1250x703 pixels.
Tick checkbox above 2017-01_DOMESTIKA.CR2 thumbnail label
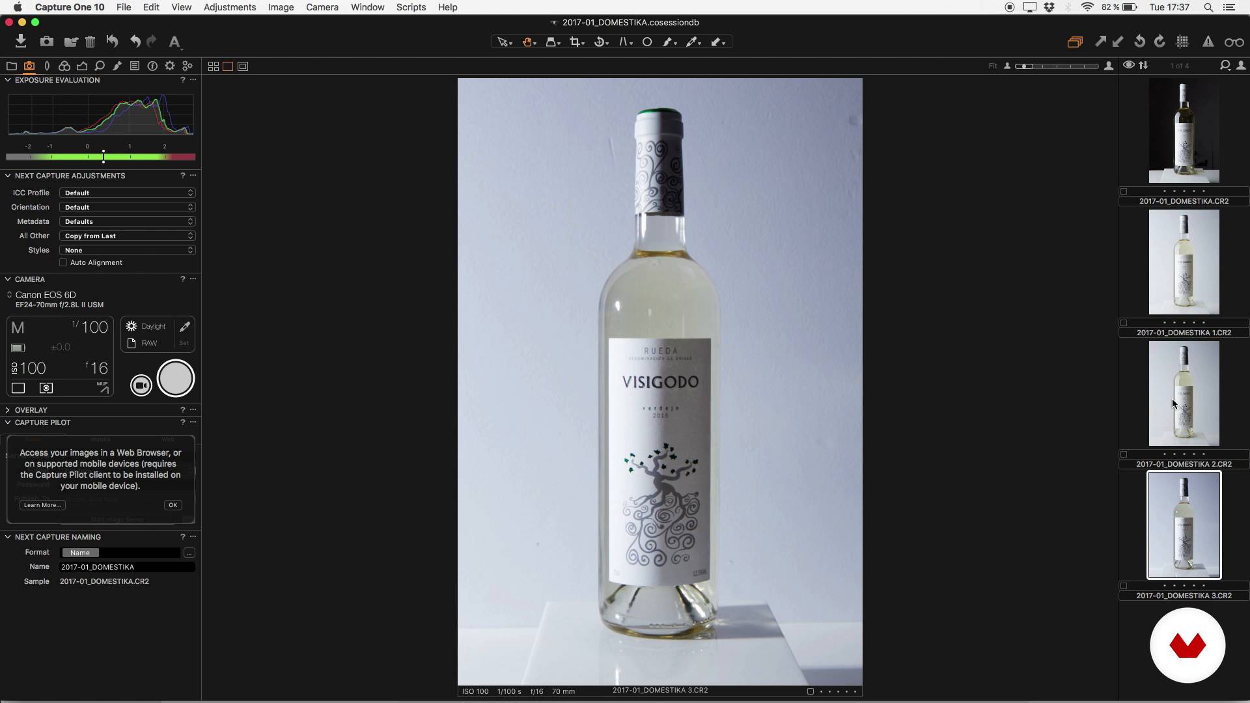tap(1124, 191)
